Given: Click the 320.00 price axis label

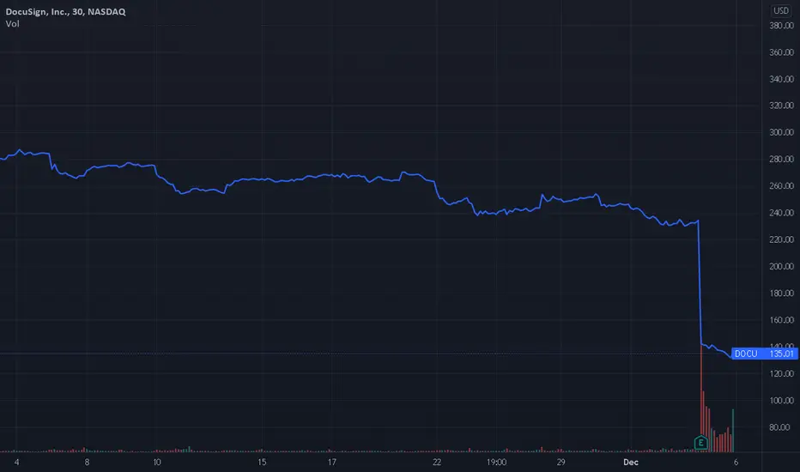Looking at the screenshot, I should tap(781, 106).
